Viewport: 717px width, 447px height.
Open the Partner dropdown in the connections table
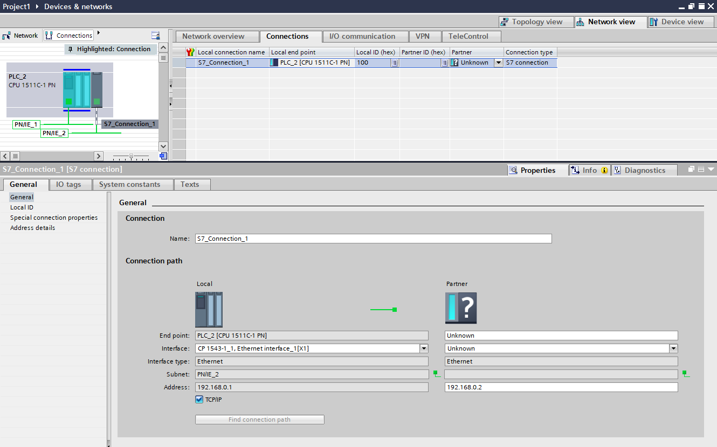(498, 63)
